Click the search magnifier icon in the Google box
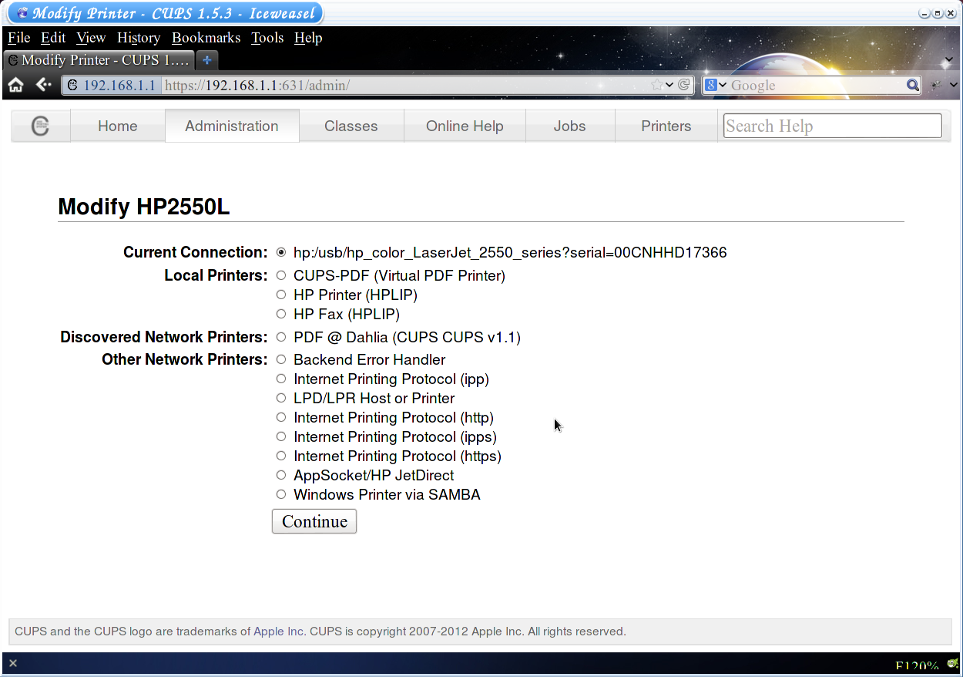This screenshot has width=963, height=677. coord(913,85)
